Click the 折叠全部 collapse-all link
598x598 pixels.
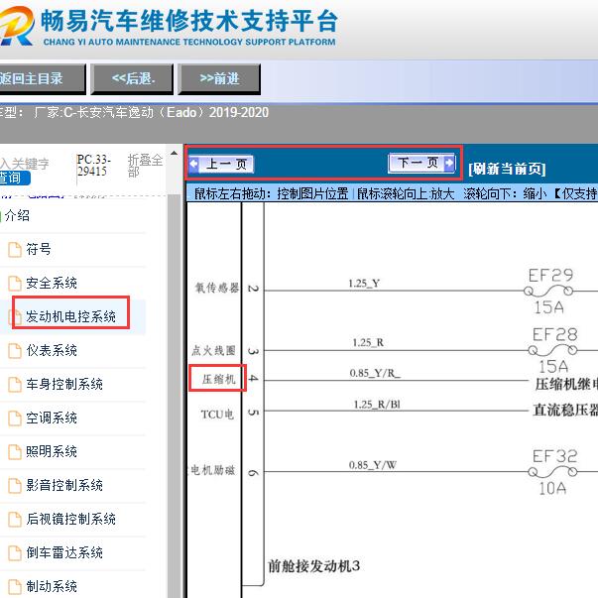tap(145, 166)
